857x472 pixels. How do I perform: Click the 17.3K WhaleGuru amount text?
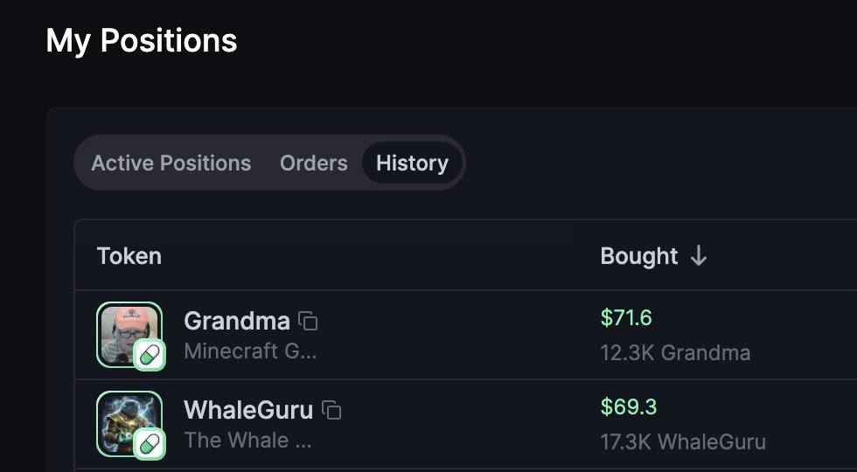683,442
